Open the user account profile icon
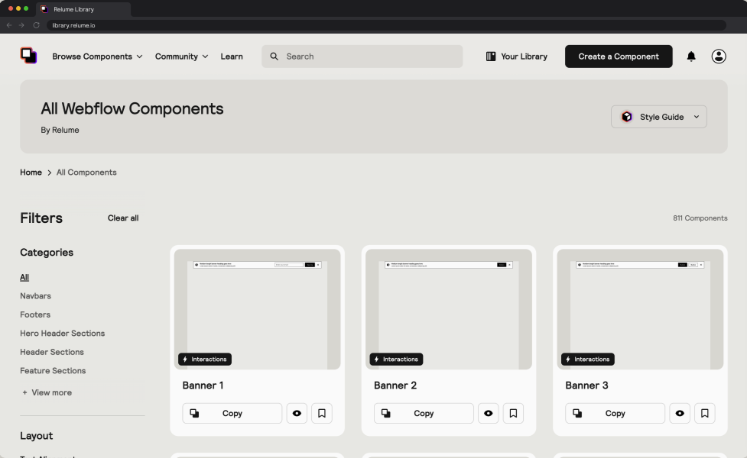The image size is (747, 458). (719, 56)
